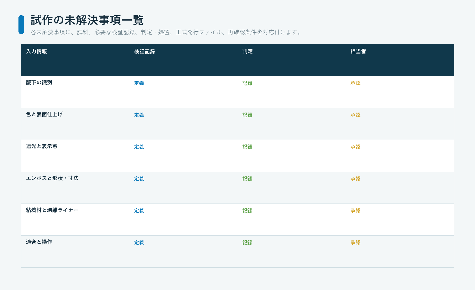The width and height of the screenshot is (475, 290).
Task: Click 記録 in the 遮光と表示窓 row
Action: click(x=247, y=147)
